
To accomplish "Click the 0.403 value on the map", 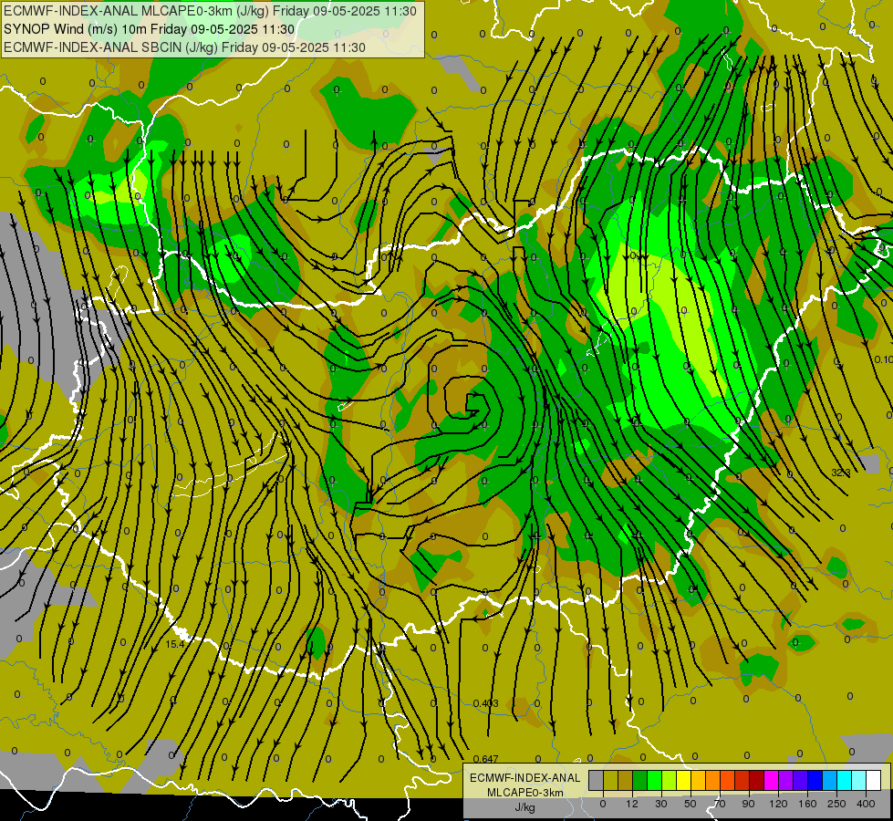I will point(486,703).
